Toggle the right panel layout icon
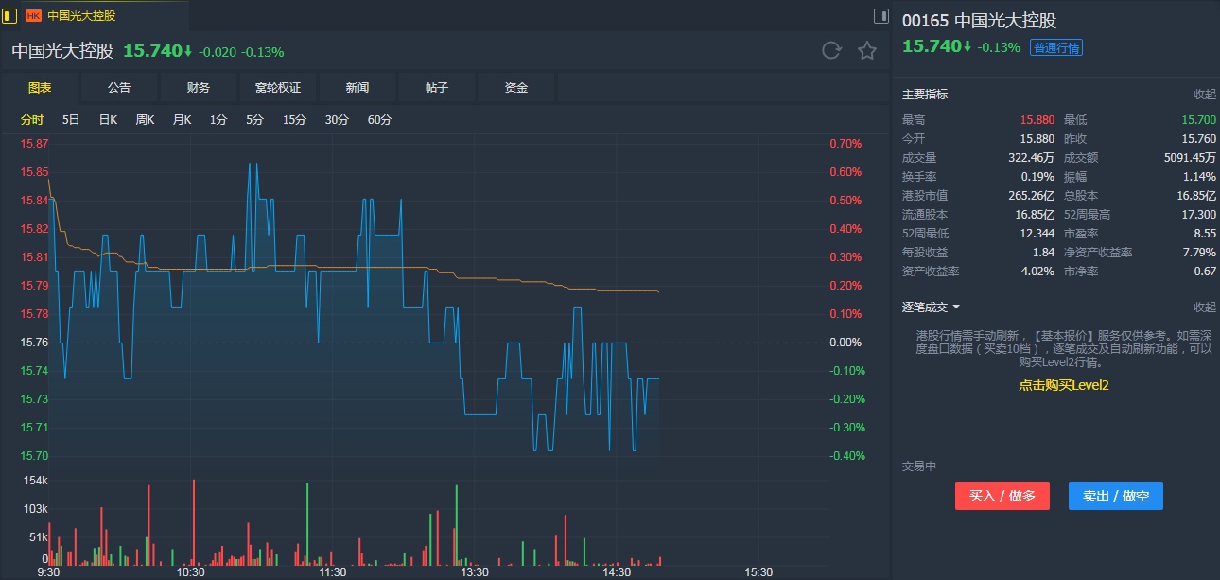The image size is (1220, 580). click(x=880, y=15)
